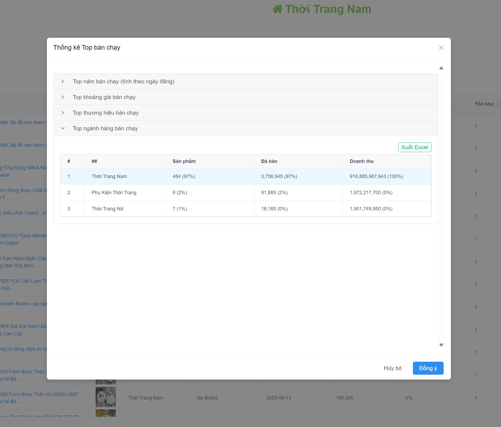501x427 pixels.
Task: Close the Thống kê Top bán chạy dialog
Action: coord(441,48)
